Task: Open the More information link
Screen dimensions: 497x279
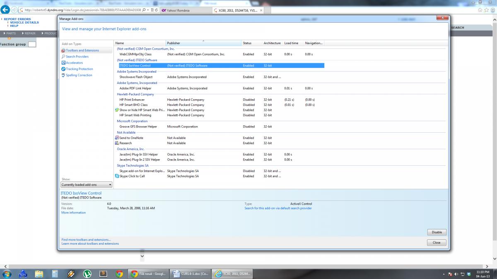Action: coord(74,212)
